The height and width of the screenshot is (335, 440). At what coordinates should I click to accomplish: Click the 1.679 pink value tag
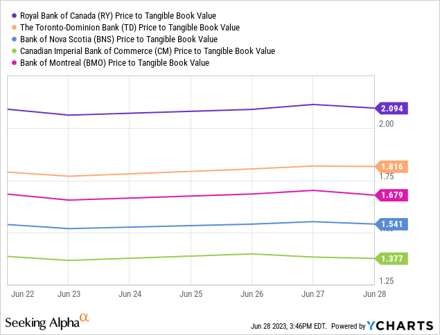tap(392, 195)
